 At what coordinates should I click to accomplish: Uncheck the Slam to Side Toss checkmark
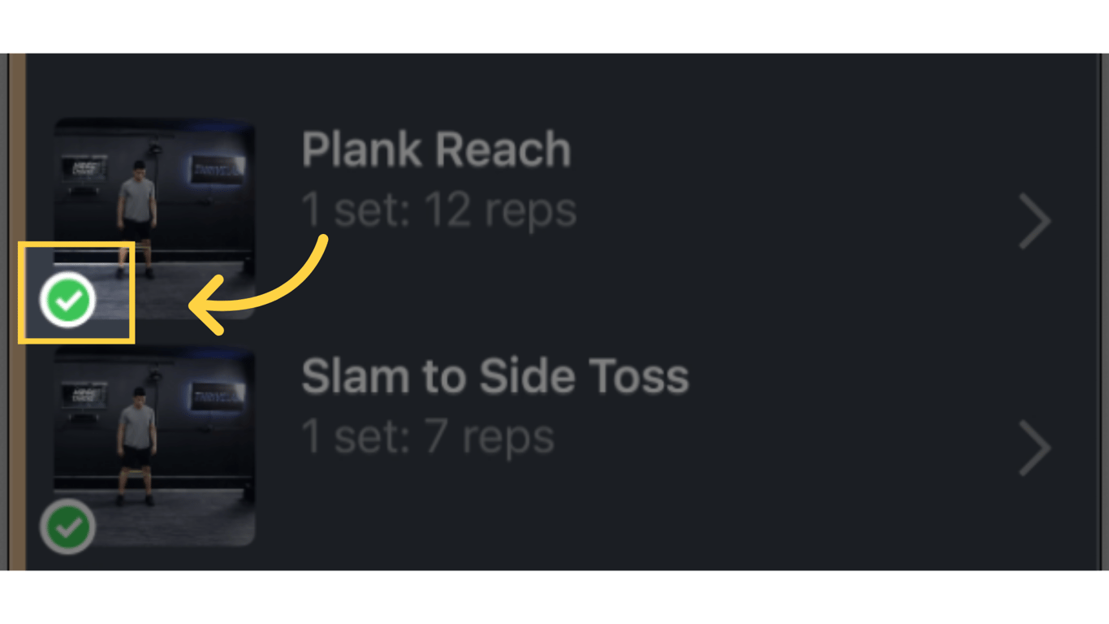(68, 527)
